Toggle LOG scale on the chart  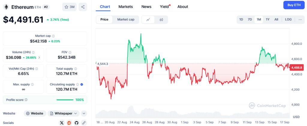click(288, 20)
